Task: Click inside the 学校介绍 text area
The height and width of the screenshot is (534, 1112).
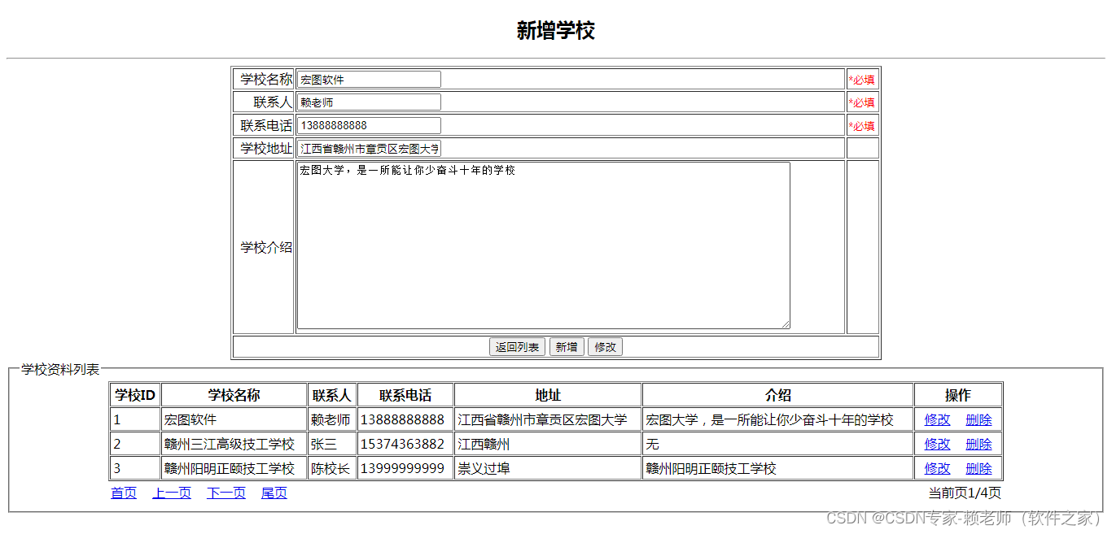Action: click(x=543, y=245)
